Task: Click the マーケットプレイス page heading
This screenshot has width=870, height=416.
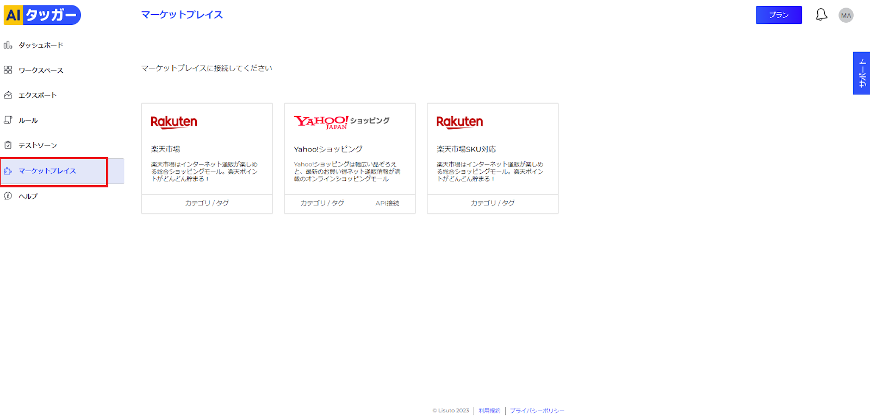Action: click(x=182, y=15)
